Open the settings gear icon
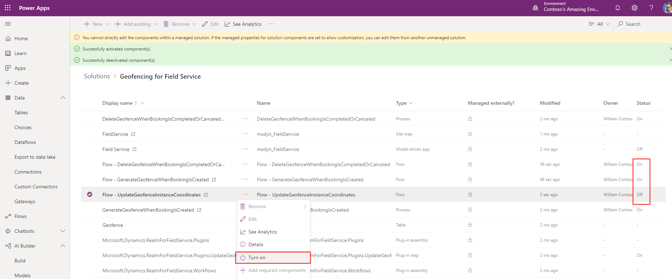Image resolution: width=672 pixels, height=279 pixels. (x=635, y=8)
